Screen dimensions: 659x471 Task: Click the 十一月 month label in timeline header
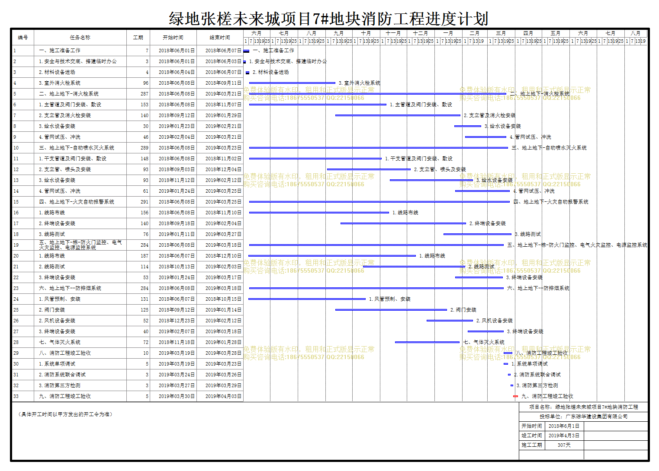[x=393, y=33]
